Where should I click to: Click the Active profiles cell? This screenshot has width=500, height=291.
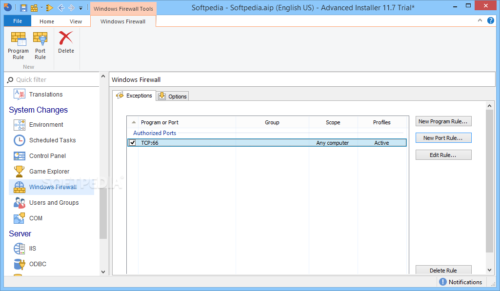click(381, 143)
